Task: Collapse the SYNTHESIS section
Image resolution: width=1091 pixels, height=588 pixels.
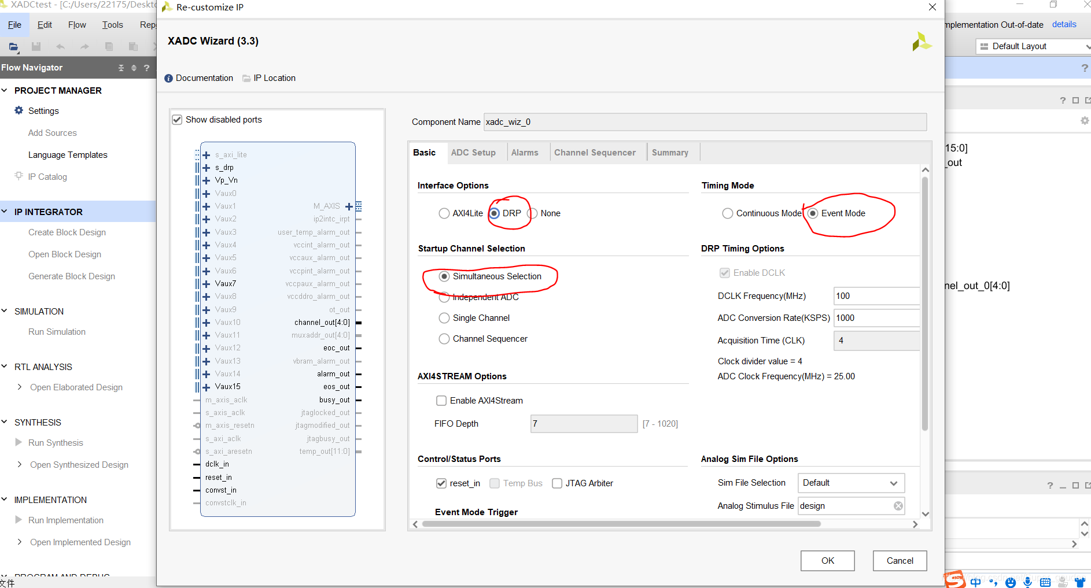Action: click(x=5, y=422)
